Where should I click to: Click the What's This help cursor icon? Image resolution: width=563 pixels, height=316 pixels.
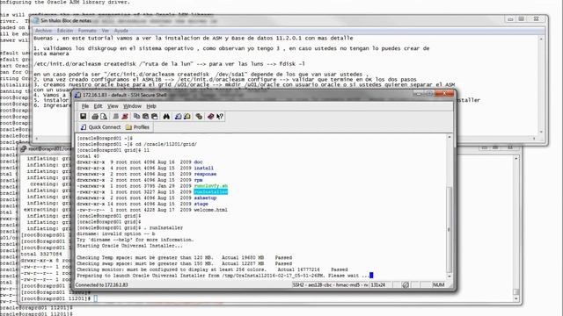(220, 117)
